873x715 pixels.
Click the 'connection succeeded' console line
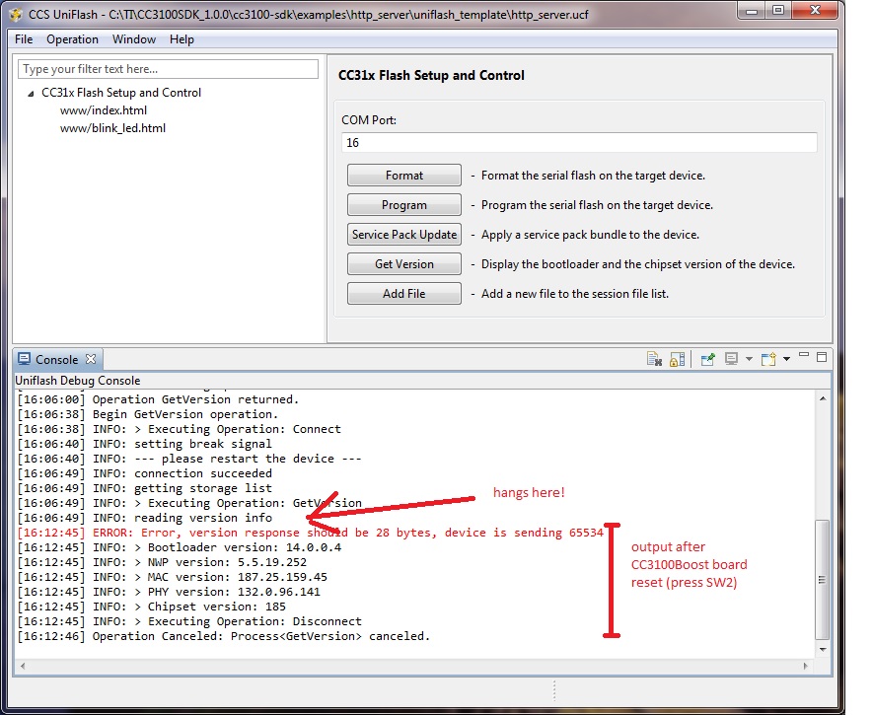pyautogui.click(x=145, y=473)
